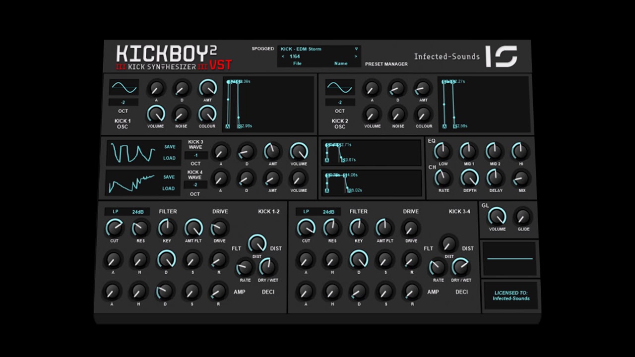Click the Kick 2 envelope A point
The width and height of the screenshot is (635, 357).
[444, 126]
